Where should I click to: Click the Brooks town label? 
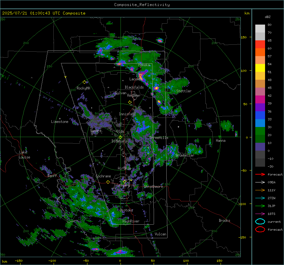224,221
